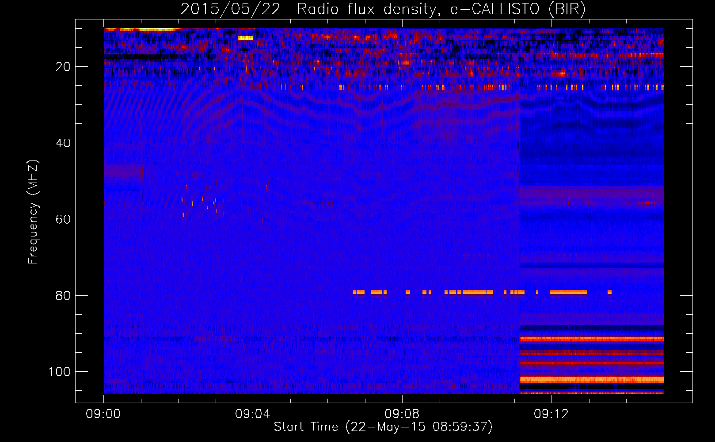Screen dimensions: 715x442
Task: Click the '80' frequency tick label
Action: 63,295
